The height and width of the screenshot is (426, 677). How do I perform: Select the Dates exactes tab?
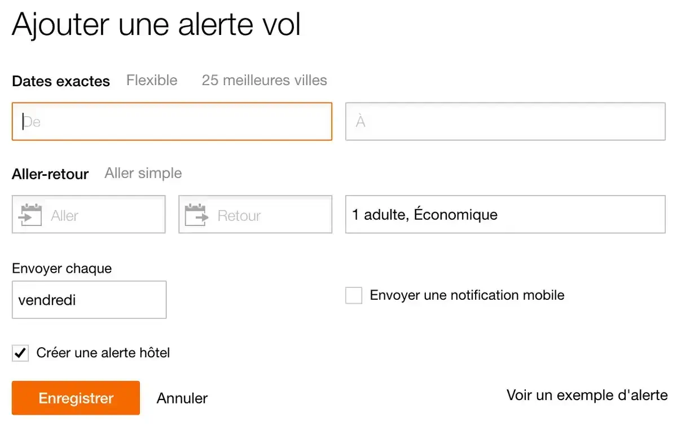tap(61, 81)
